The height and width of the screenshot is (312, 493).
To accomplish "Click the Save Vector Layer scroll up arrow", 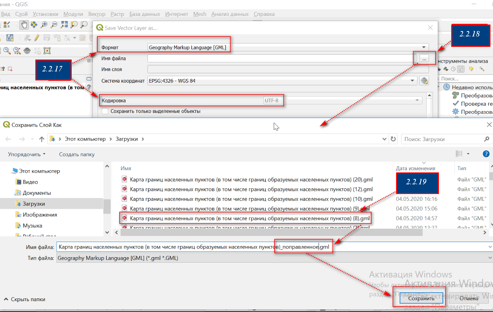I will (x=429, y=95).
